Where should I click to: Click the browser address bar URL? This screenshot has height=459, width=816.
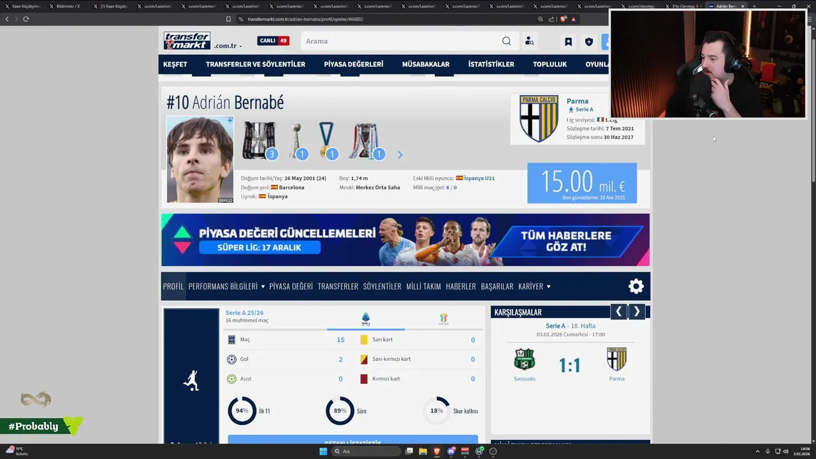305,19
